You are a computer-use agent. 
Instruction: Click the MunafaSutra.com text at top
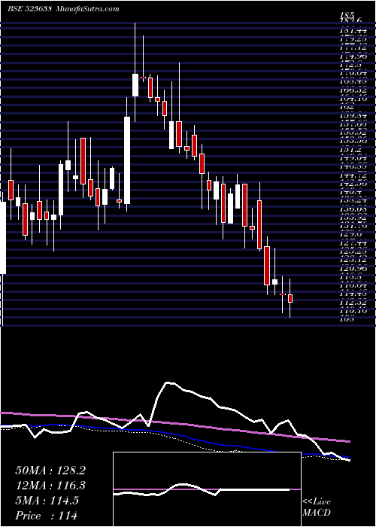[x=87, y=9]
